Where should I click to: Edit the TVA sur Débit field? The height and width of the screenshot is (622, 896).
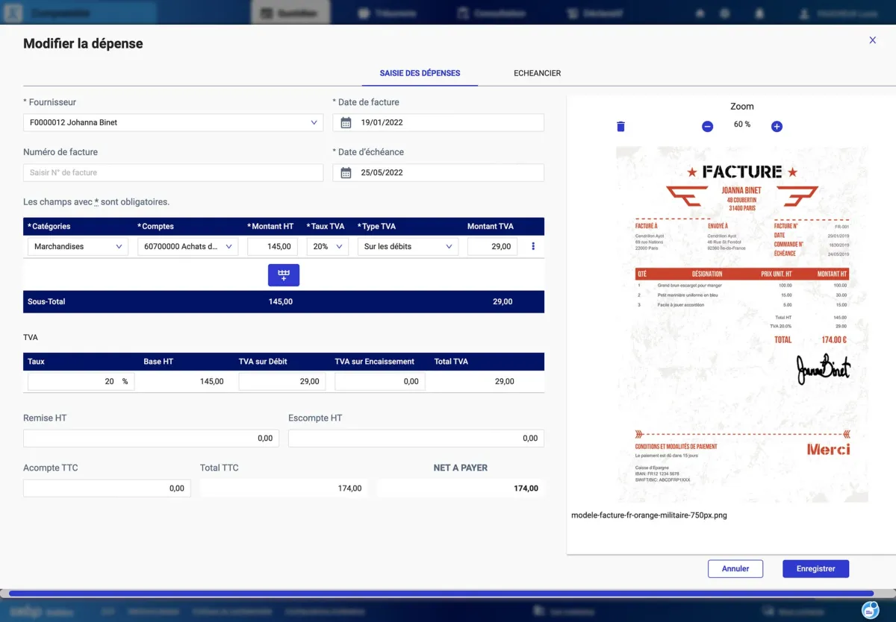point(282,381)
